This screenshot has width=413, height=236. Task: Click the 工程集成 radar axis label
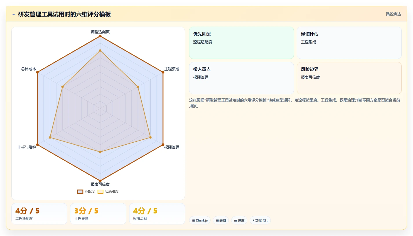click(x=172, y=69)
